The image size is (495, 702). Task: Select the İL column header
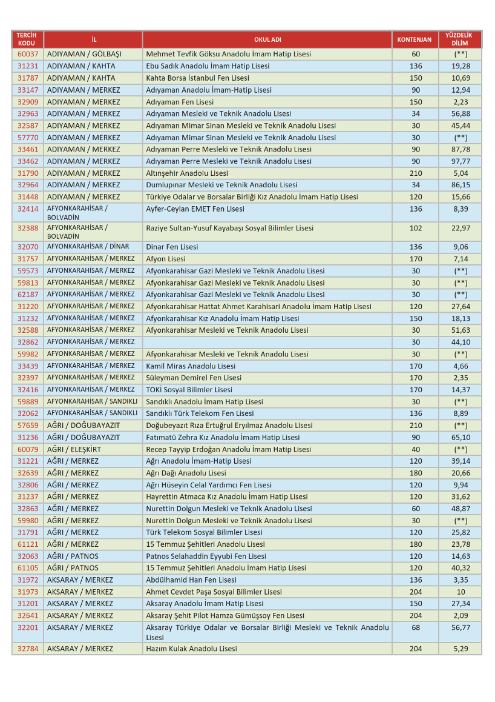(x=93, y=39)
